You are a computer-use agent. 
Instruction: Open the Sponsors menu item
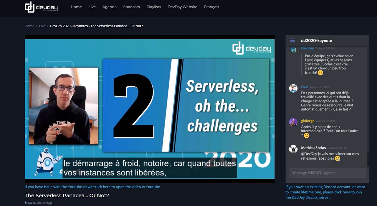[x=131, y=7]
